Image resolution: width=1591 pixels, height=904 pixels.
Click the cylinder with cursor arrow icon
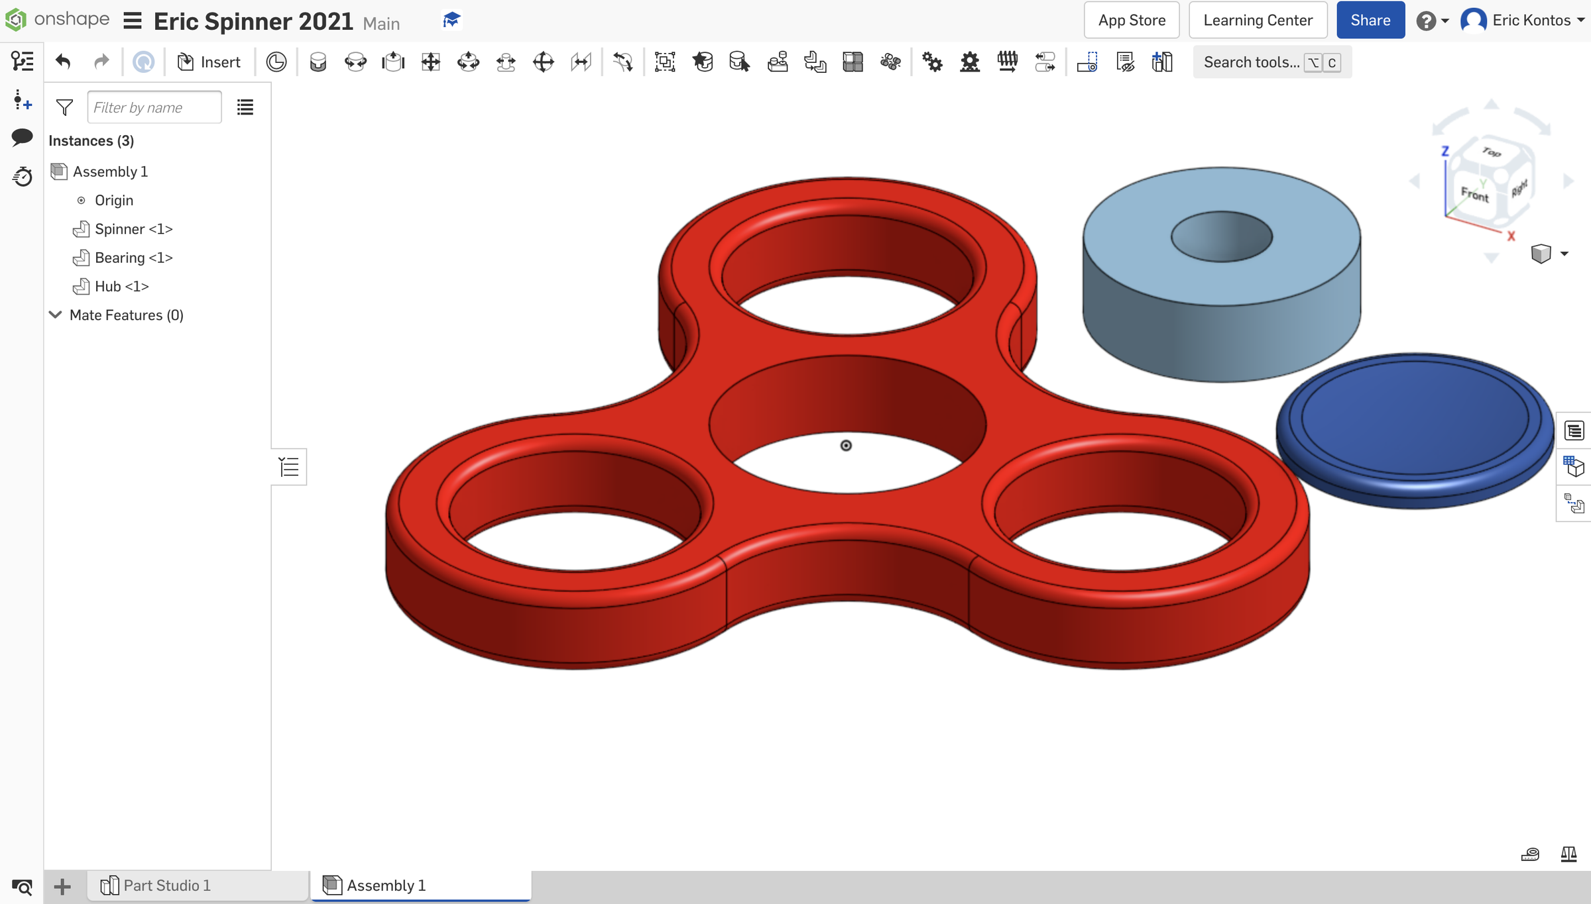tap(740, 62)
